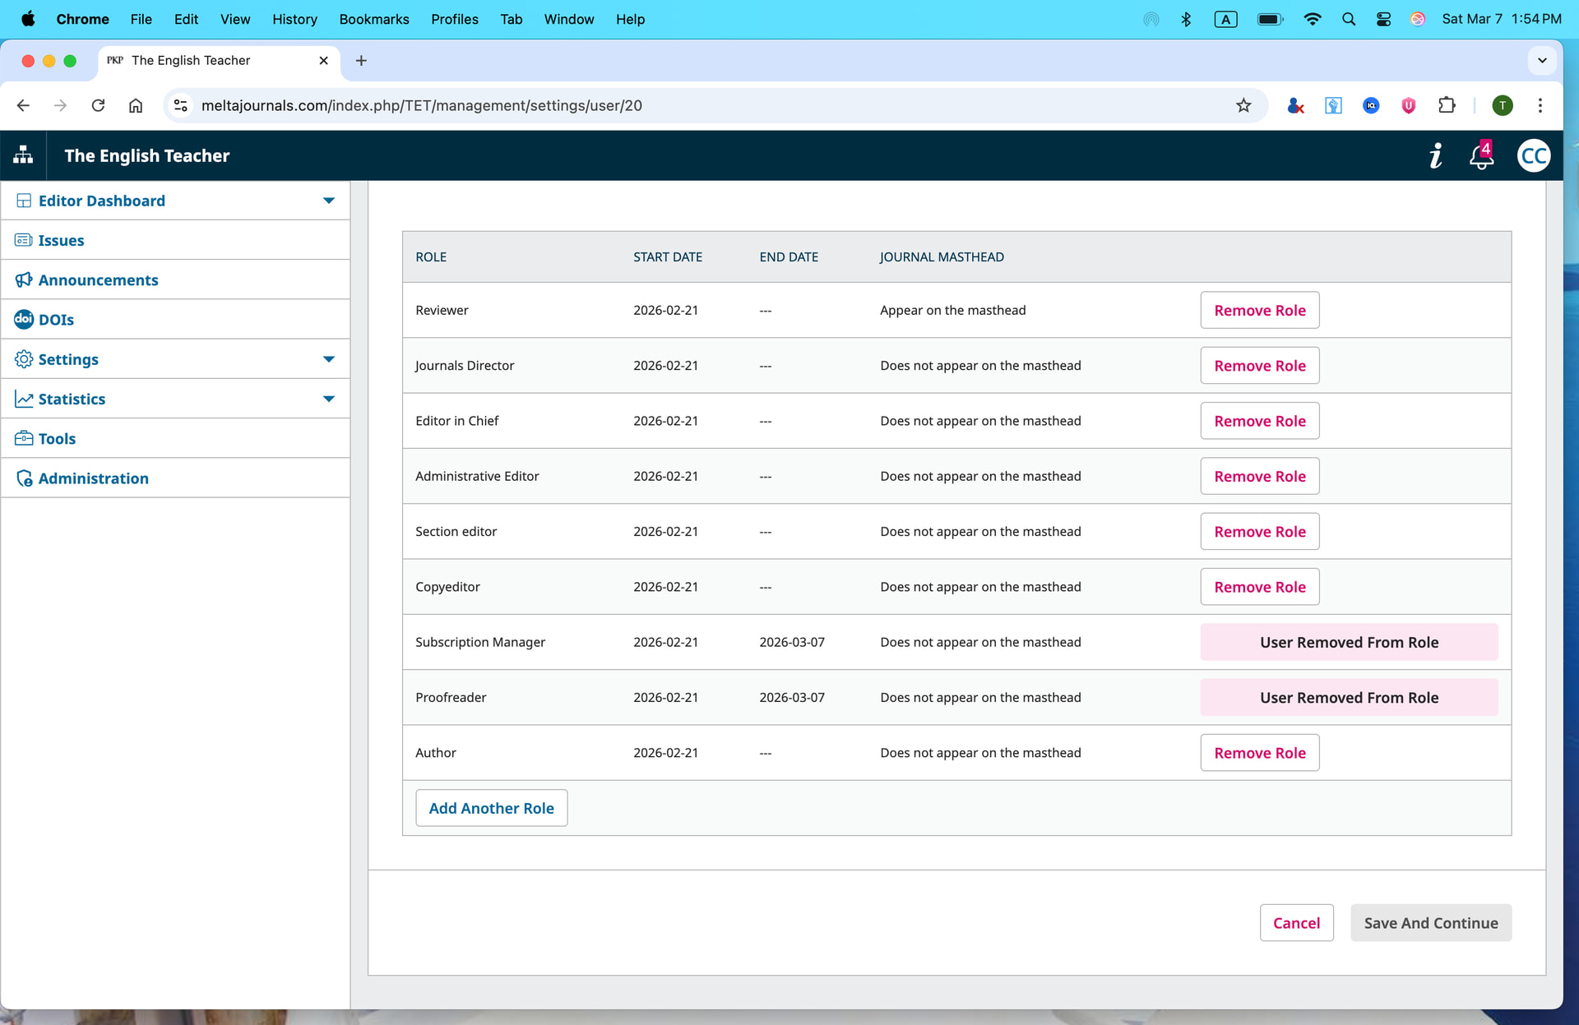
Task: Expand the Editor Dashboard dropdown arrow
Action: [x=329, y=201]
